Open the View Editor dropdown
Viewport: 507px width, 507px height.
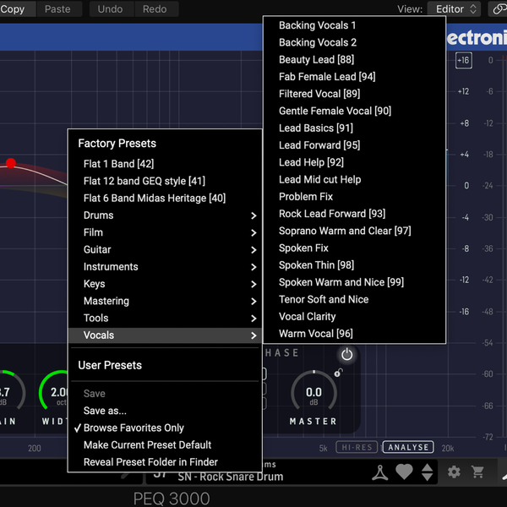(454, 9)
